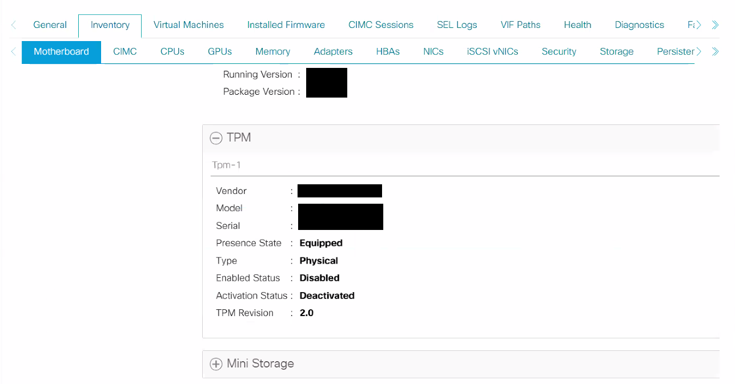Select the CPUs inventory sub-tab
The image size is (735, 384).
(x=172, y=51)
